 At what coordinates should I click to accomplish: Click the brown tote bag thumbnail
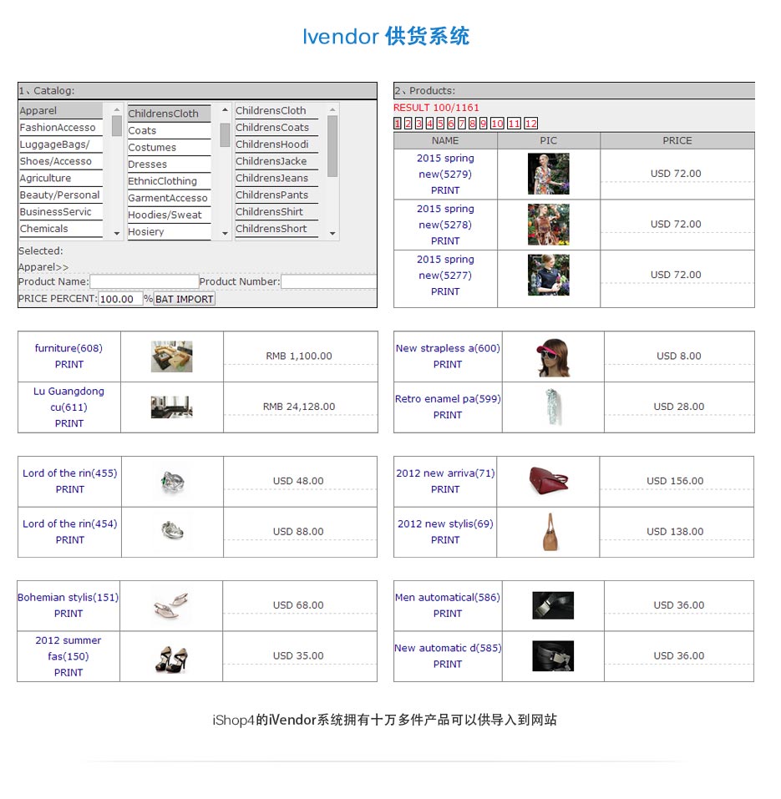(549, 532)
